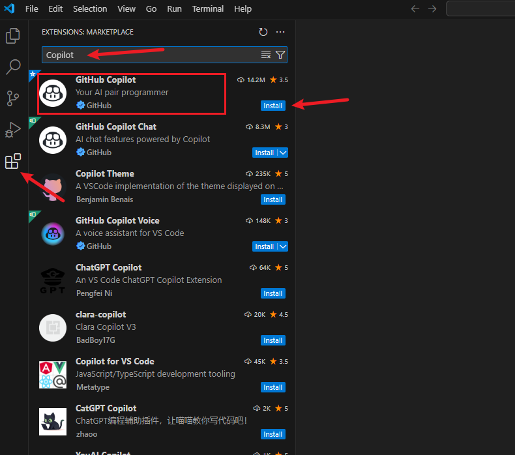The height and width of the screenshot is (455, 515).
Task: Expand install options for GitHub Copilot Voice
Action: click(283, 246)
